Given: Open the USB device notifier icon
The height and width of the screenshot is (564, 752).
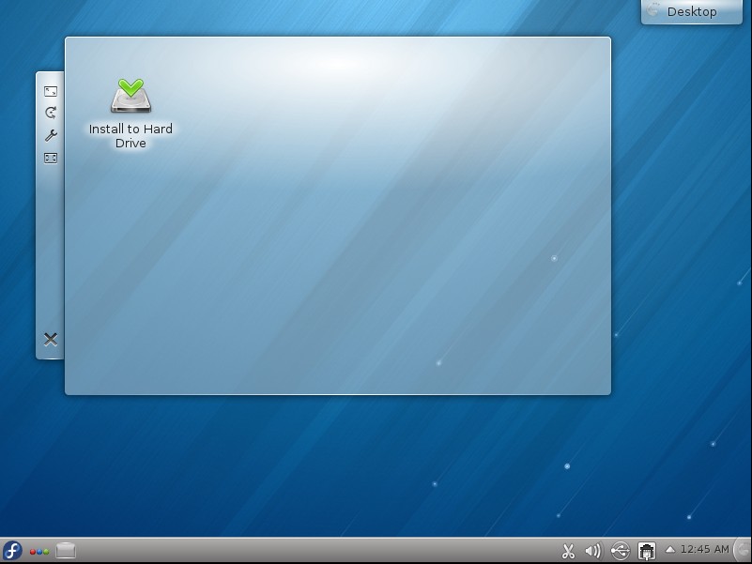Looking at the screenshot, I should (x=621, y=551).
